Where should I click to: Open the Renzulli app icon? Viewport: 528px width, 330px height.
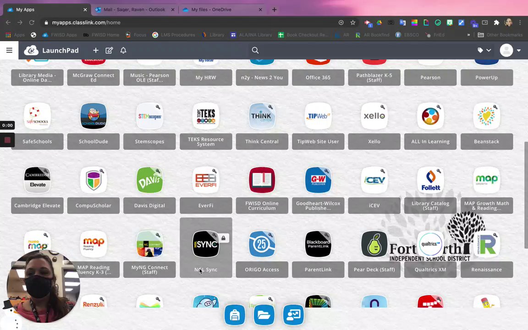point(93,302)
